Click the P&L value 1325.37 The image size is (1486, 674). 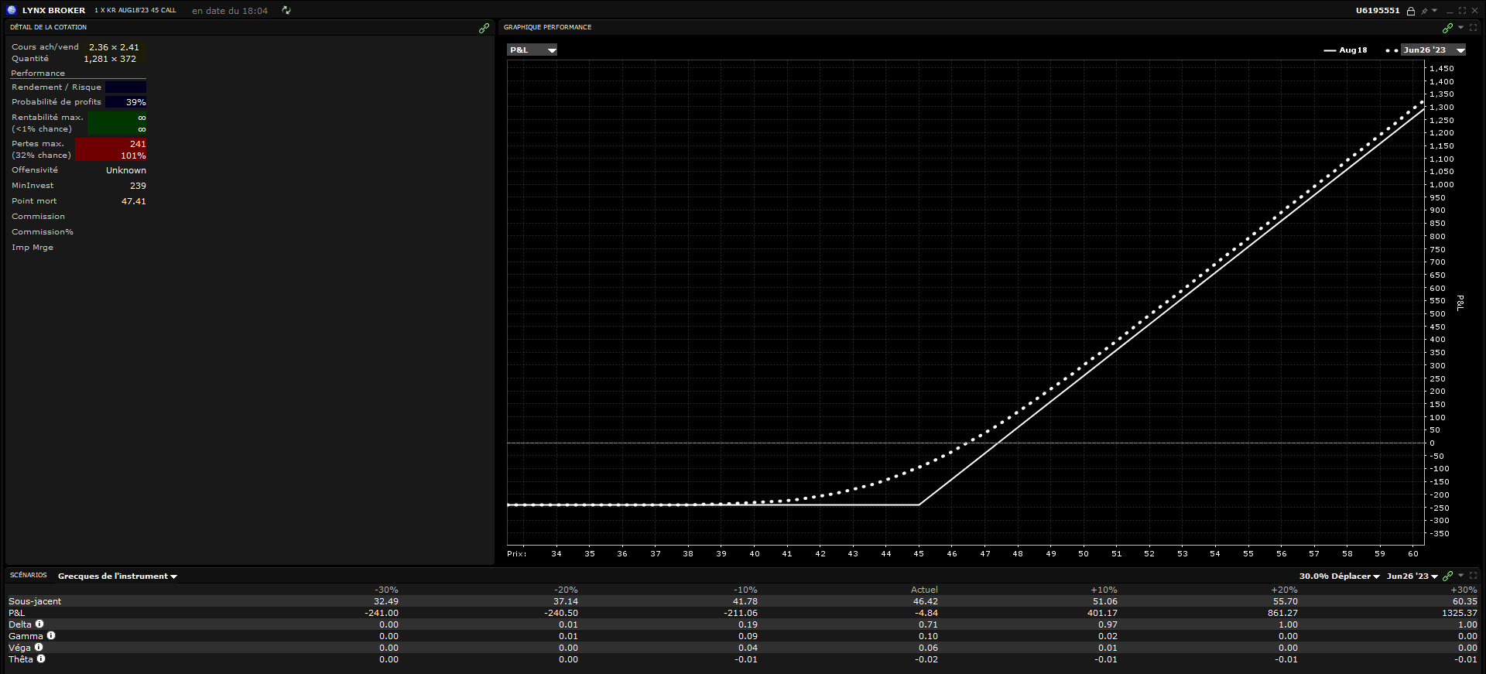[x=1460, y=613]
